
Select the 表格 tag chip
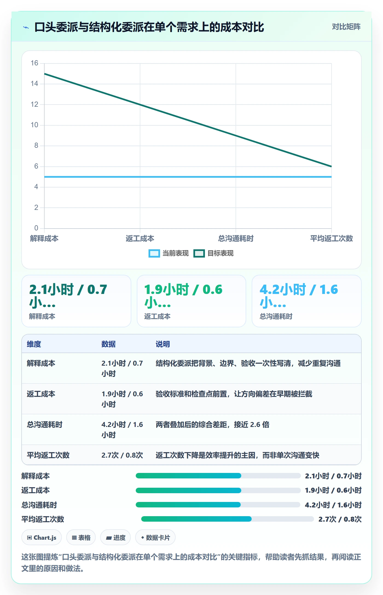(81, 538)
